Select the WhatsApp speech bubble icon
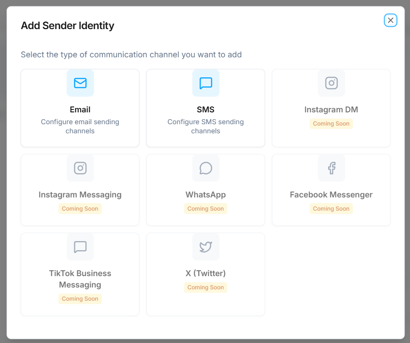Image resolution: width=410 pixels, height=343 pixels. (x=206, y=168)
